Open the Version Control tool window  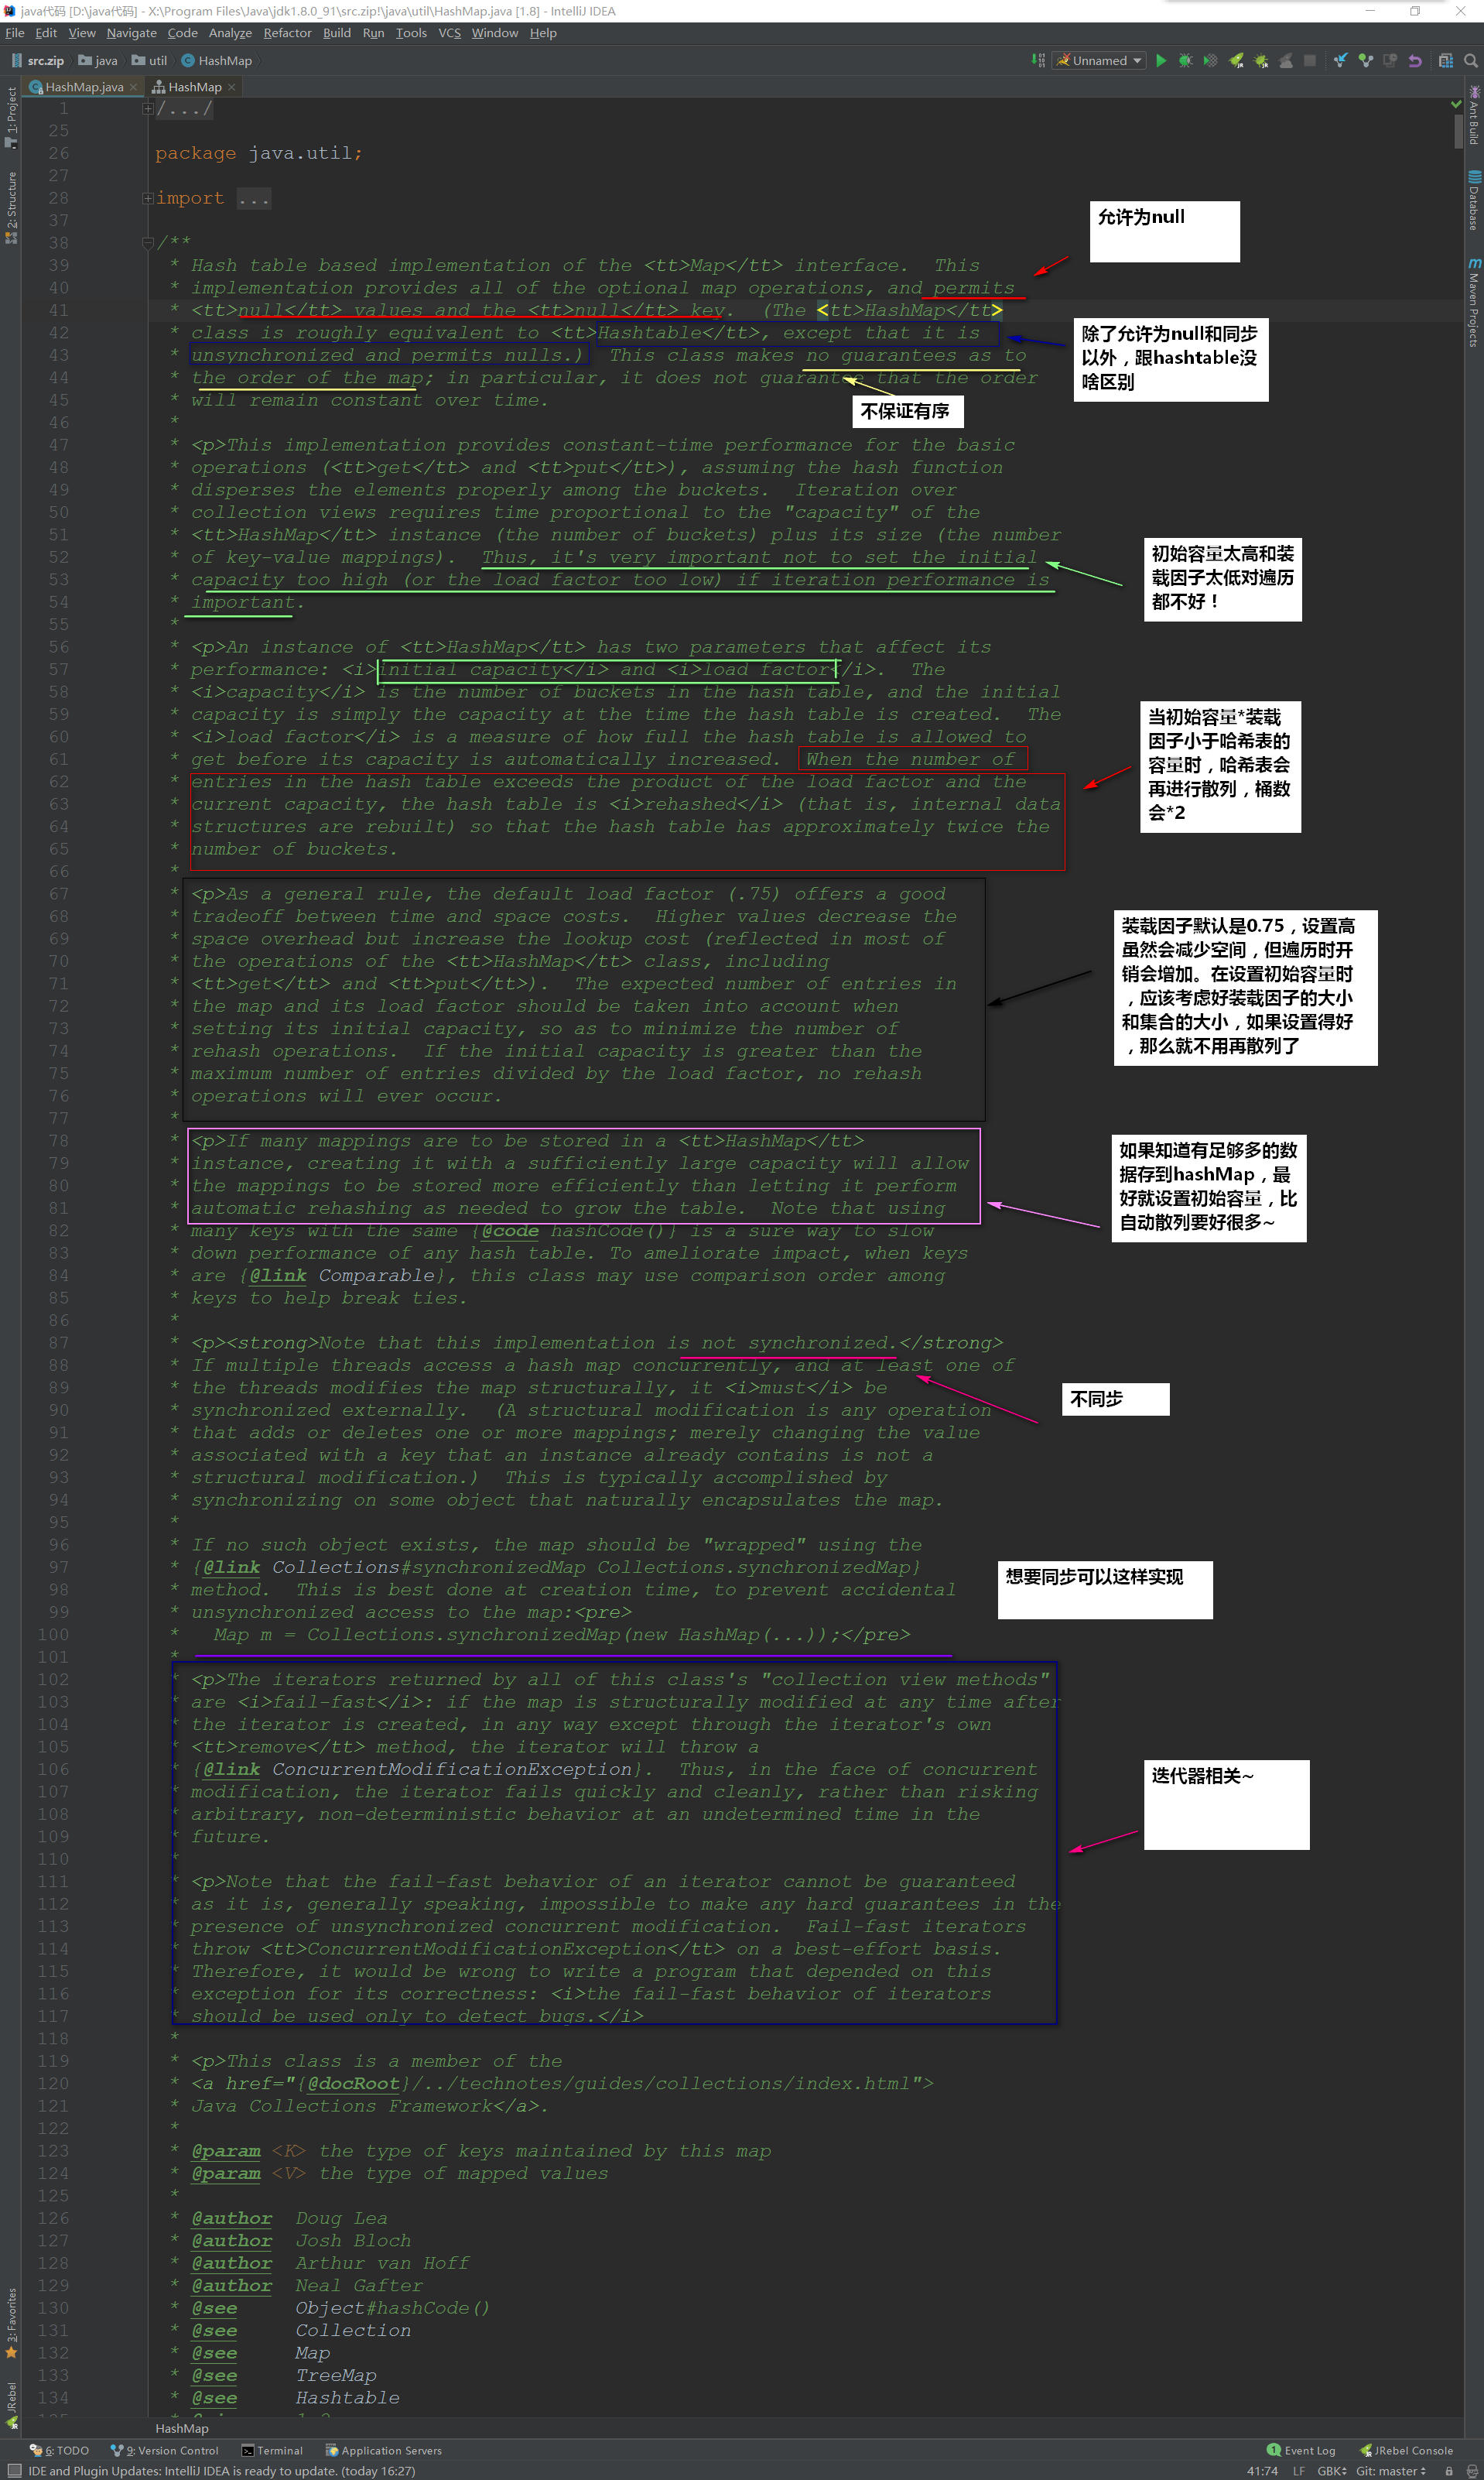[164, 2450]
